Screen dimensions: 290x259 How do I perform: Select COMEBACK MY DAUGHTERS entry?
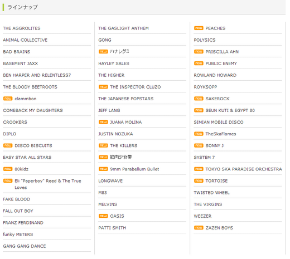(x=33, y=110)
